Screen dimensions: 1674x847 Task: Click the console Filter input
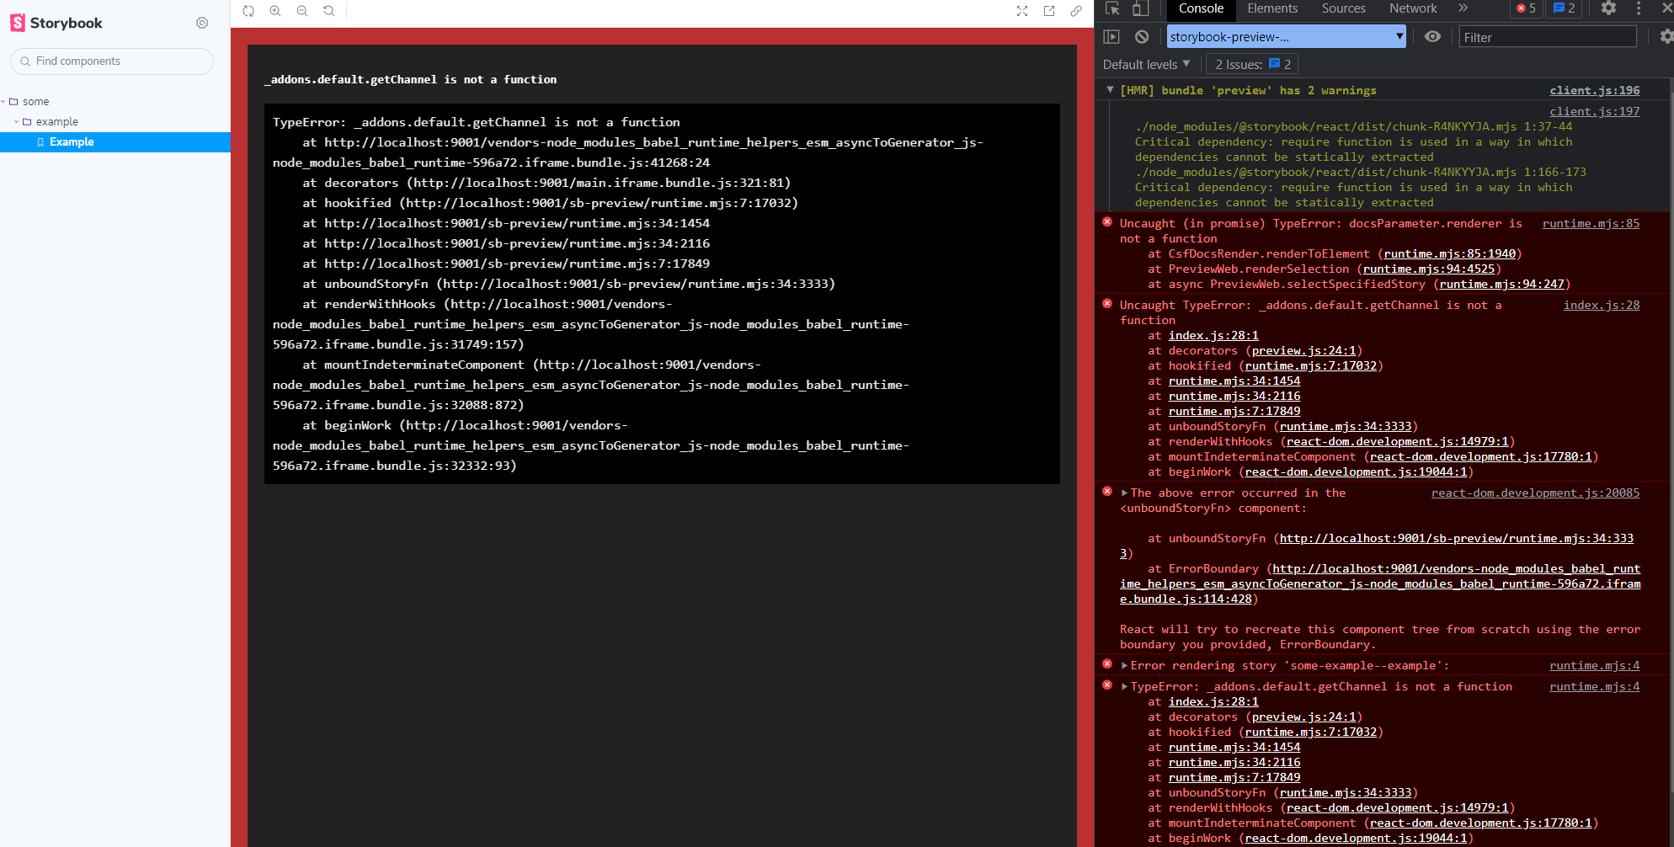[1548, 37]
